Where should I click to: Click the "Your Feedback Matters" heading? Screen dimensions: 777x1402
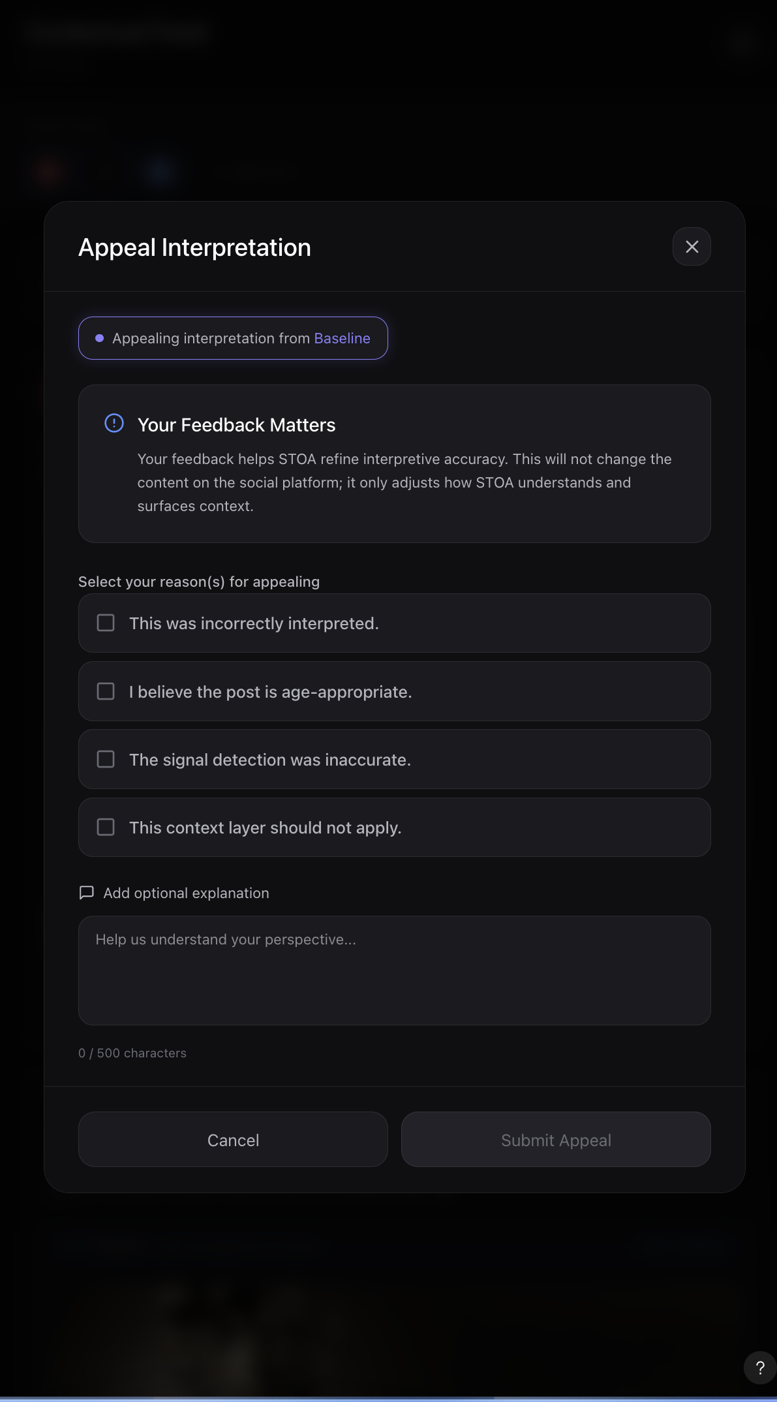pos(236,425)
